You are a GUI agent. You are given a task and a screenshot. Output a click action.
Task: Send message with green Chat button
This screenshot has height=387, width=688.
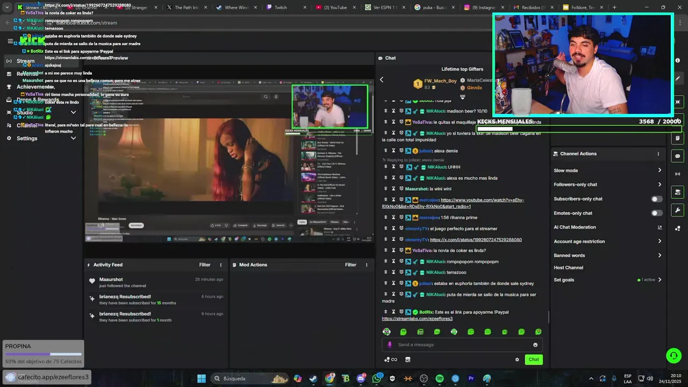tap(534, 360)
